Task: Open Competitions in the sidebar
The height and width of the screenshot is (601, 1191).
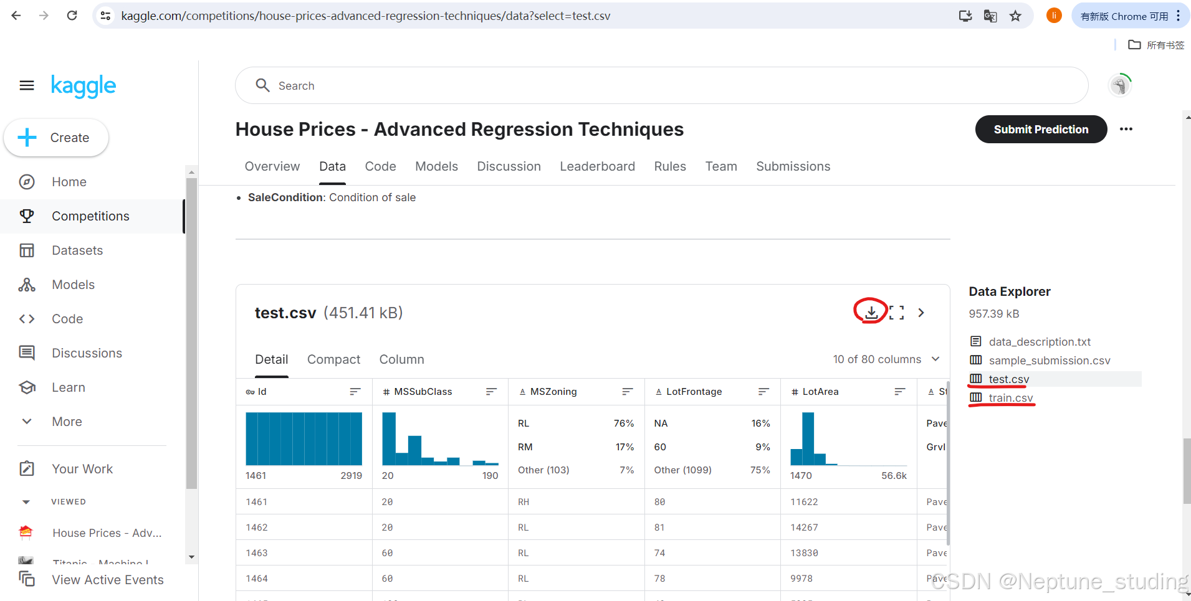Action: tap(92, 216)
